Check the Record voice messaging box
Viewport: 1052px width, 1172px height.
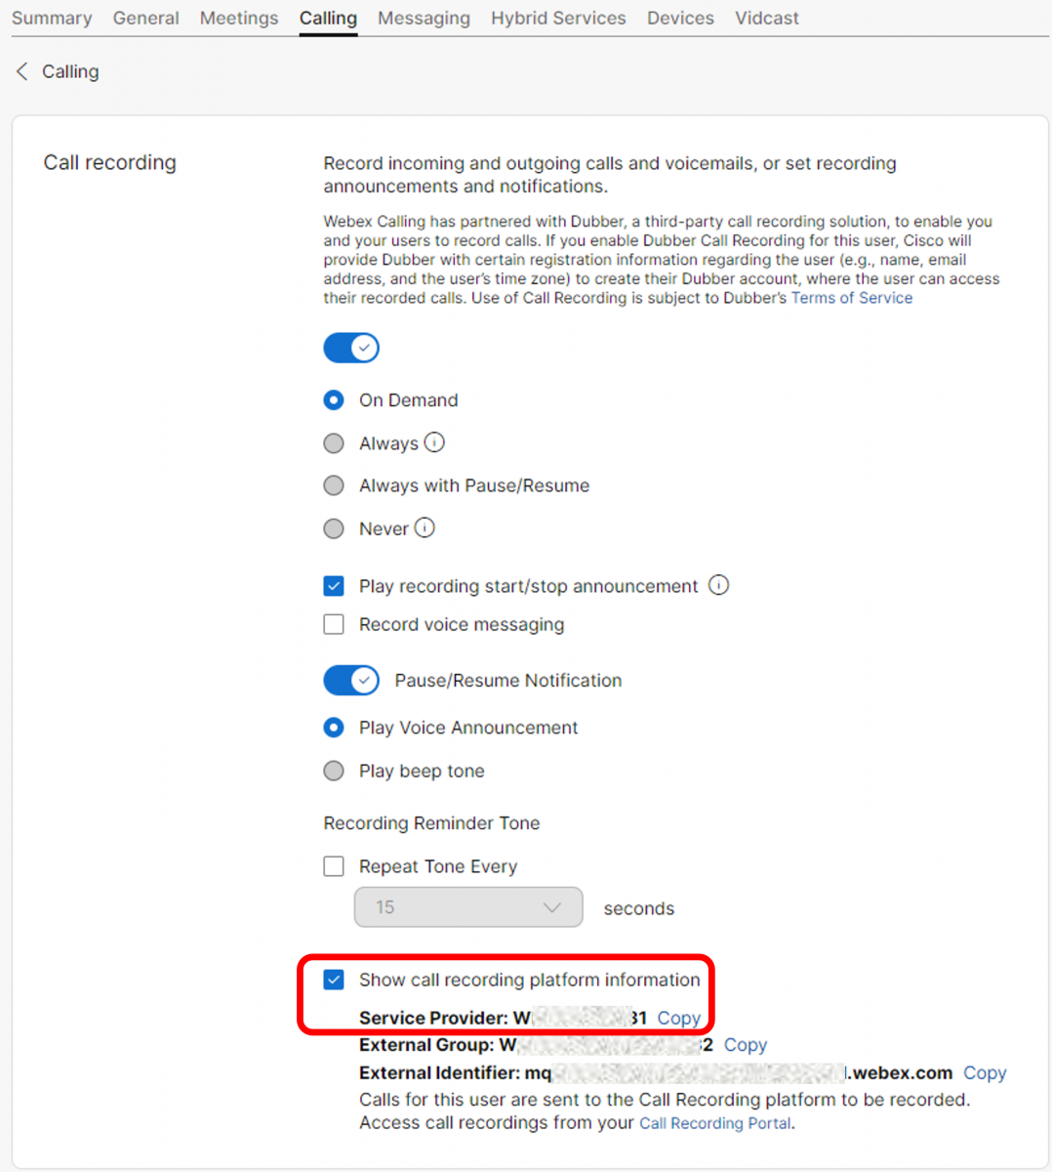[x=334, y=625]
